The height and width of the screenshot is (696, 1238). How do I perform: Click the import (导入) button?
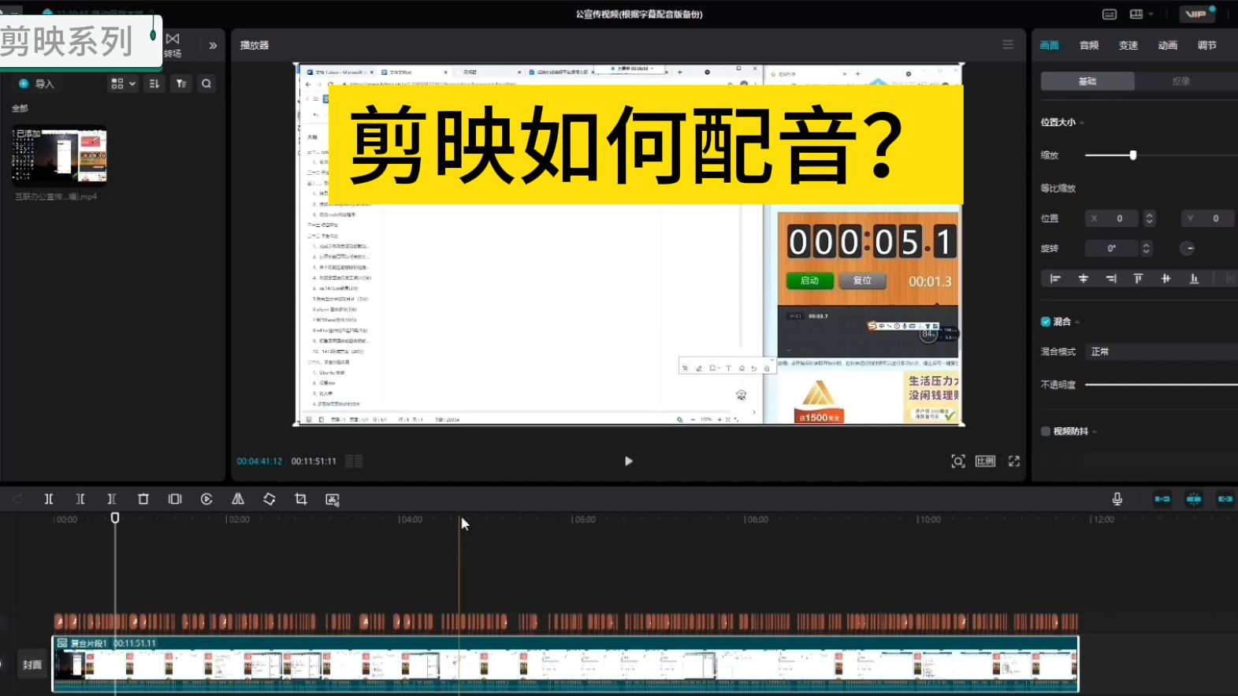click(37, 84)
